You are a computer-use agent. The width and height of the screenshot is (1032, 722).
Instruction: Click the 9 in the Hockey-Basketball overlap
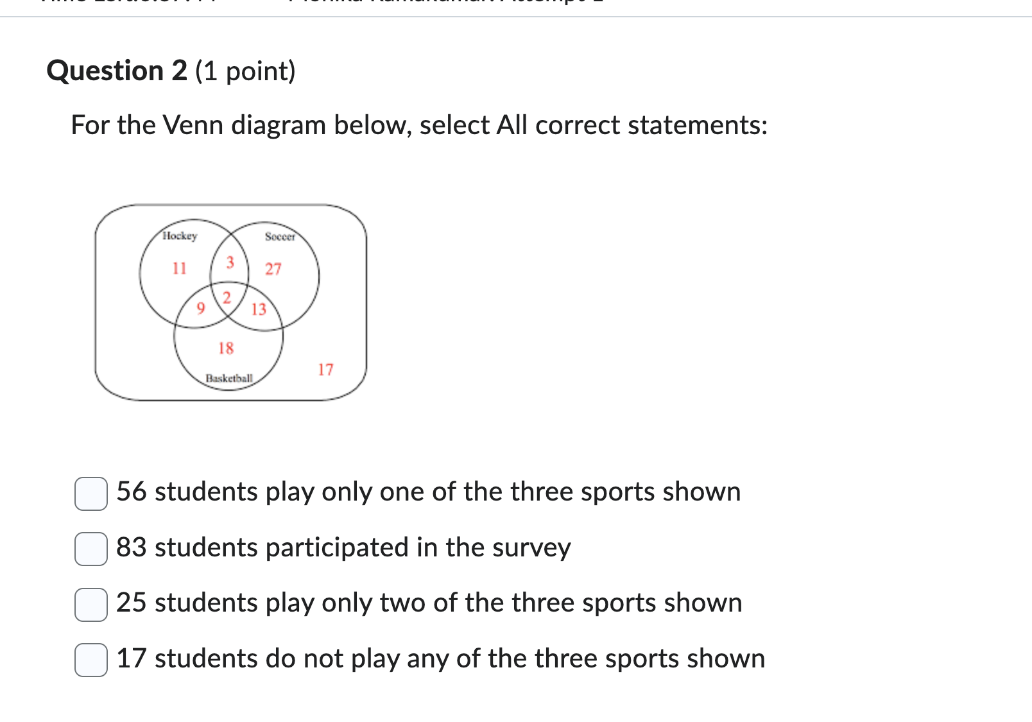(x=201, y=307)
